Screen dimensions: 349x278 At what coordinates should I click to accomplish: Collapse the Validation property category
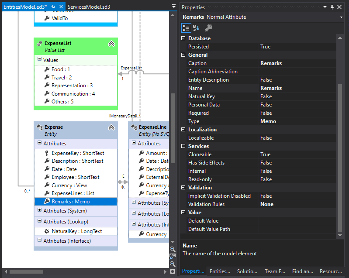click(183, 188)
